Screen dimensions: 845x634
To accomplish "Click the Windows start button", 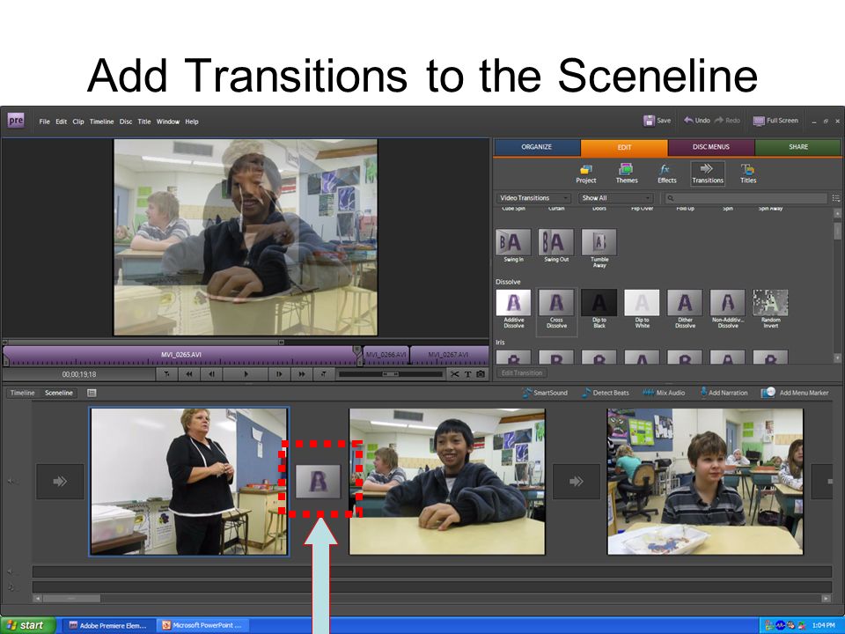I will (x=27, y=625).
